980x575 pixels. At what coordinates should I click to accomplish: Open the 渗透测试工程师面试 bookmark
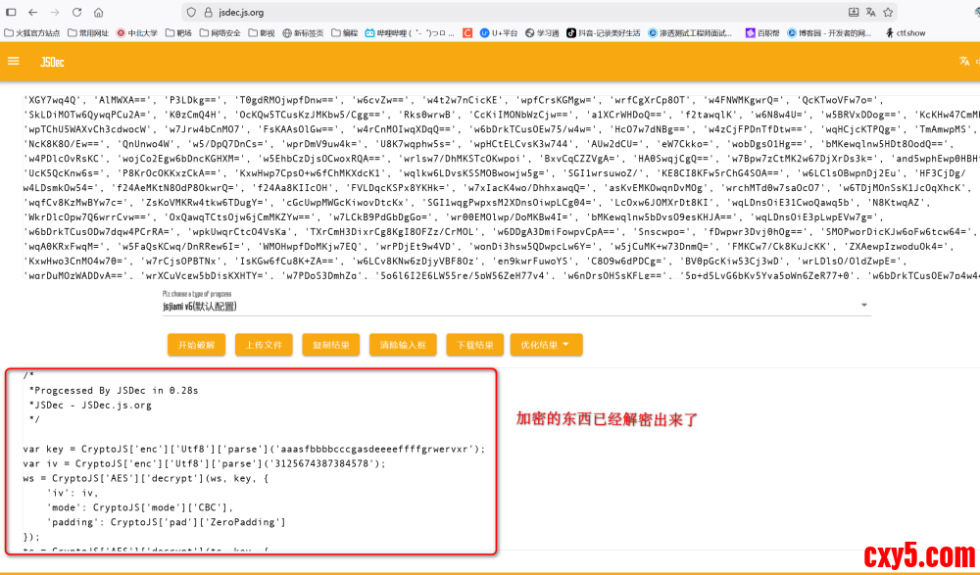coord(690,33)
